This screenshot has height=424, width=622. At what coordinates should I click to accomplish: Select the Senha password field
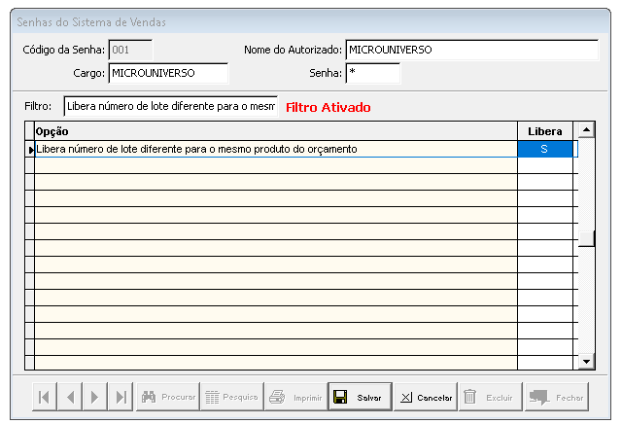(x=372, y=73)
